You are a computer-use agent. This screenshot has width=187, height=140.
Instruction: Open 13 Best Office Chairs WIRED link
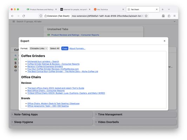(x=66, y=93)
